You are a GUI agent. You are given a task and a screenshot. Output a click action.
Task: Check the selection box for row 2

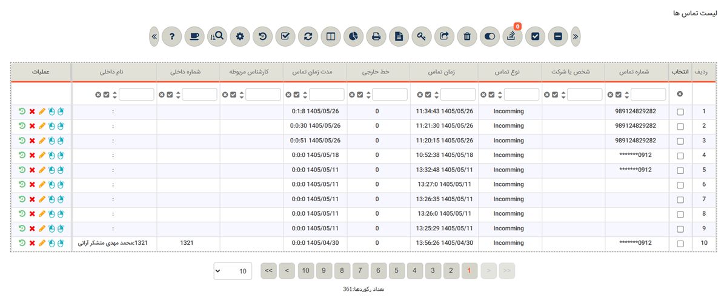click(680, 127)
